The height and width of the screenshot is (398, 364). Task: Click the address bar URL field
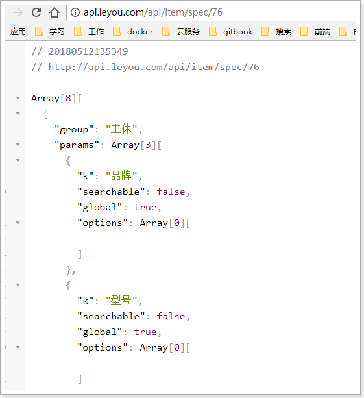(x=211, y=12)
